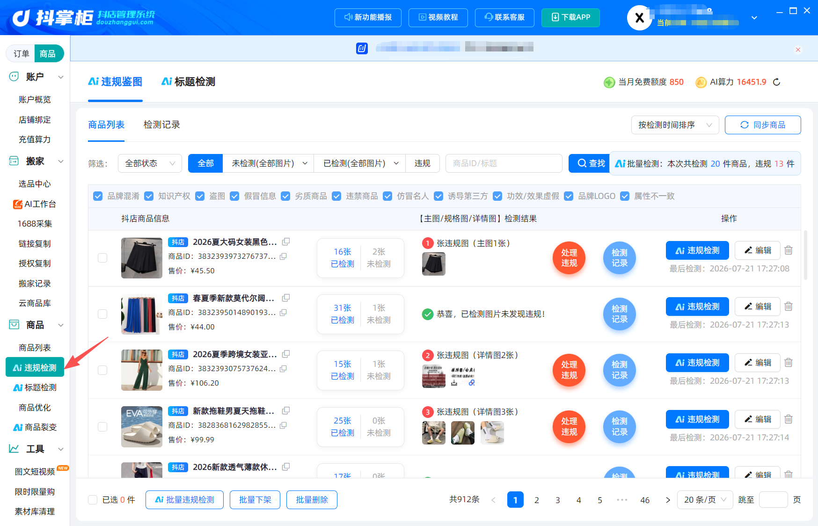818x526 pixels.
Task: Click the 处理违规 circle for 2026夏大码女装 row
Action: click(569, 258)
